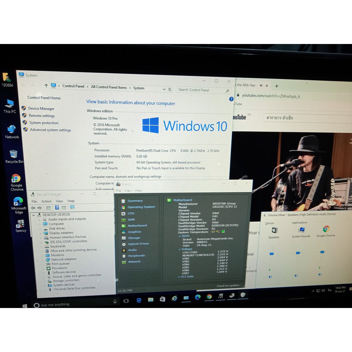
Task: Collapse the BIOS section in Speccy
Action: point(179,236)
